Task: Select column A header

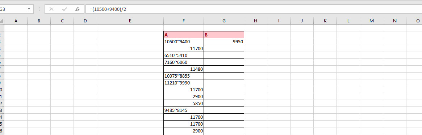Action: tap(16, 21)
